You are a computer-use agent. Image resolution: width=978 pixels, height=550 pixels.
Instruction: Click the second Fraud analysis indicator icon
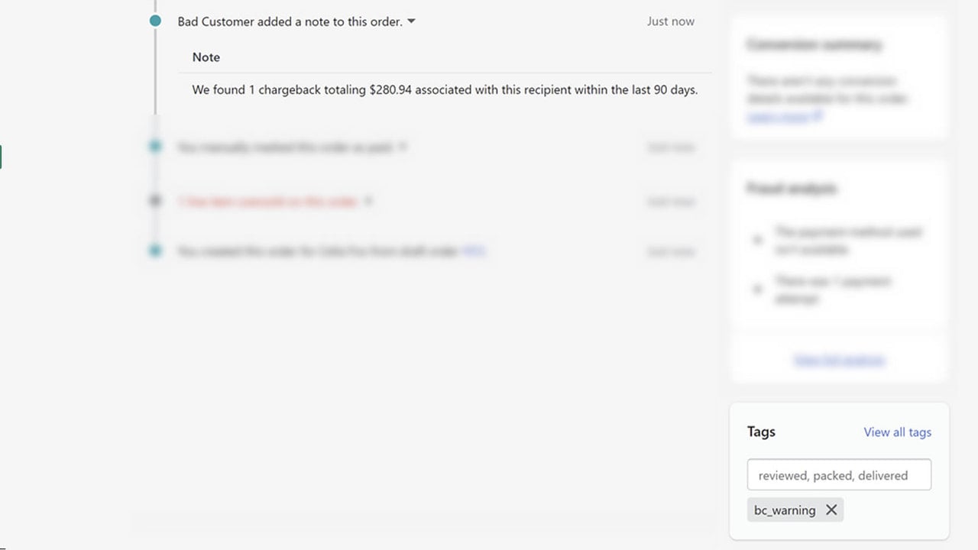[x=757, y=290]
